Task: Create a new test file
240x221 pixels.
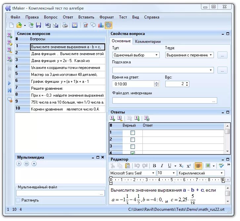Action: point(12,25)
